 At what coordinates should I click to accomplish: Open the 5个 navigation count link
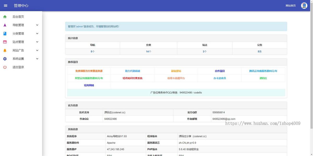(93, 52)
